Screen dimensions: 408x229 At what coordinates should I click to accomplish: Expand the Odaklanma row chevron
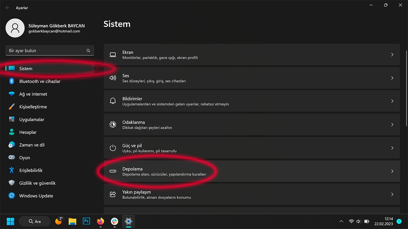[x=392, y=124]
